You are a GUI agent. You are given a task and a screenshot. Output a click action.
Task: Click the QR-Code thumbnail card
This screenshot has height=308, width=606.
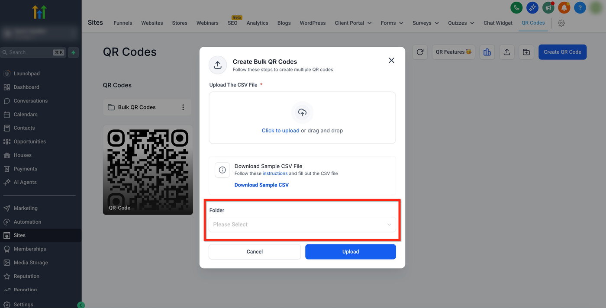tap(148, 170)
